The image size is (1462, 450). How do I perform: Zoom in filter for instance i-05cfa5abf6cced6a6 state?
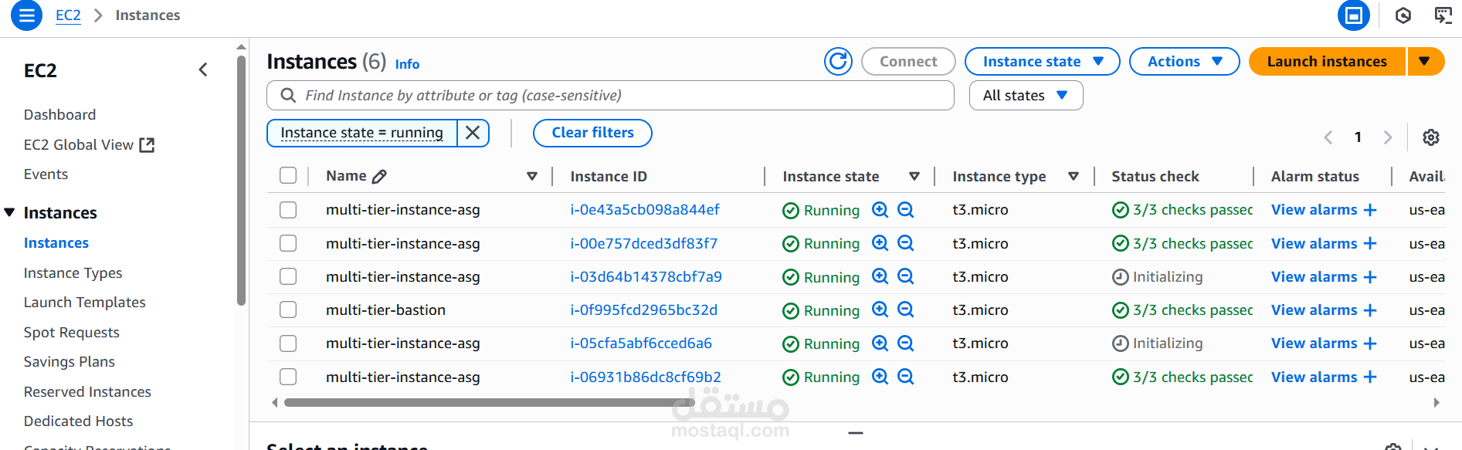[880, 343]
